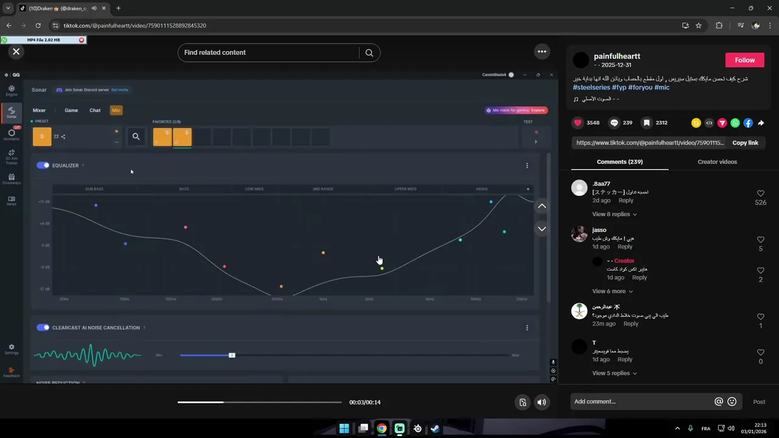
Task: Open the three-dot more options menu
Action: click(x=542, y=52)
